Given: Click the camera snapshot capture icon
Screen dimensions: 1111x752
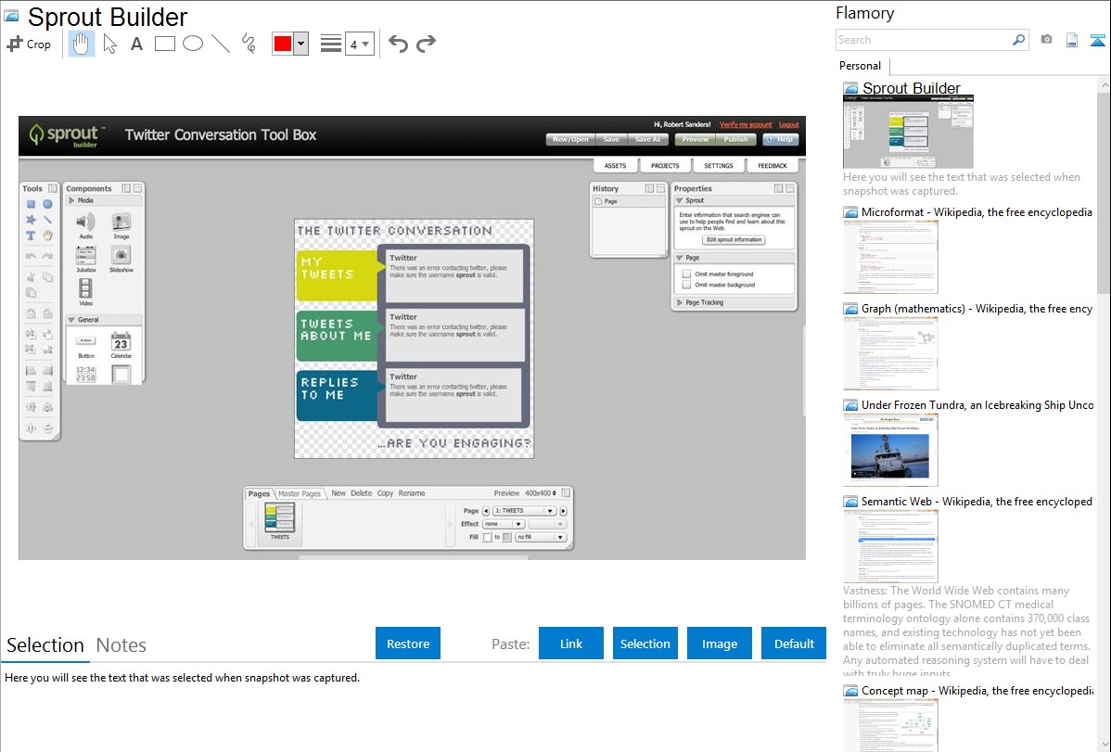Looking at the screenshot, I should tap(1046, 40).
